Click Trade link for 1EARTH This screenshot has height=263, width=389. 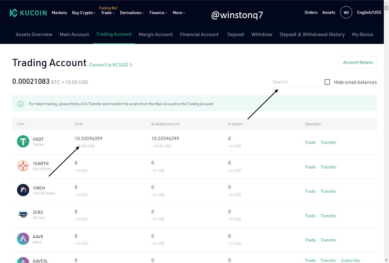click(310, 167)
